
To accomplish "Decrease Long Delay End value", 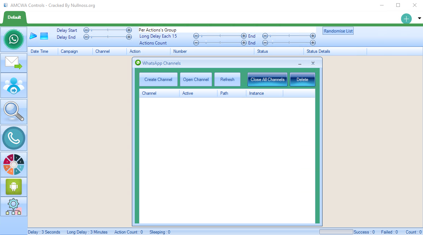I will [x=265, y=36].
